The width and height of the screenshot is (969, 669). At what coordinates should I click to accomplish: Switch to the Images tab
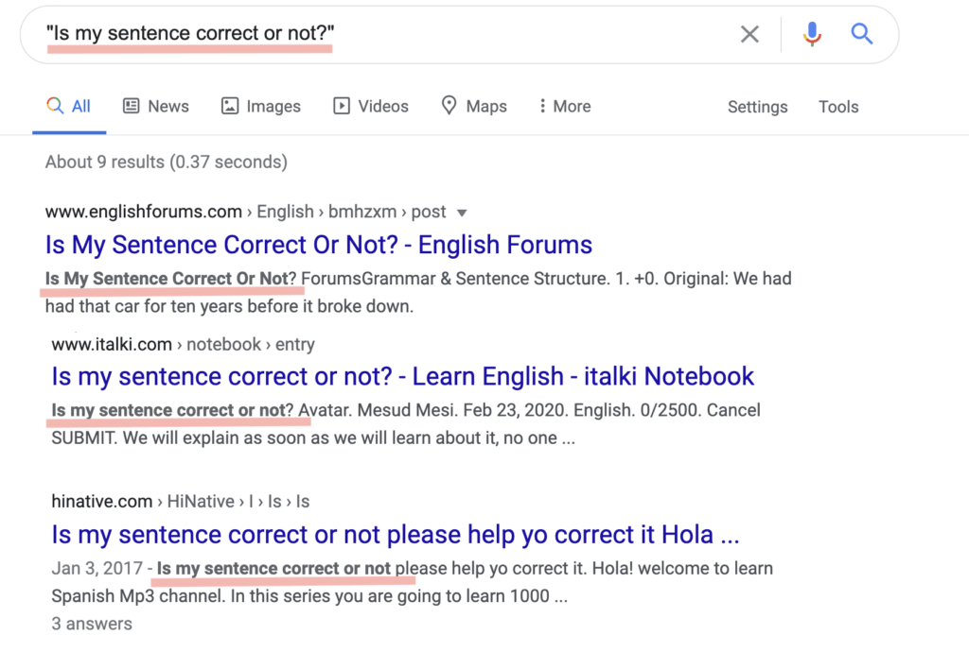[x=273, y=107]
